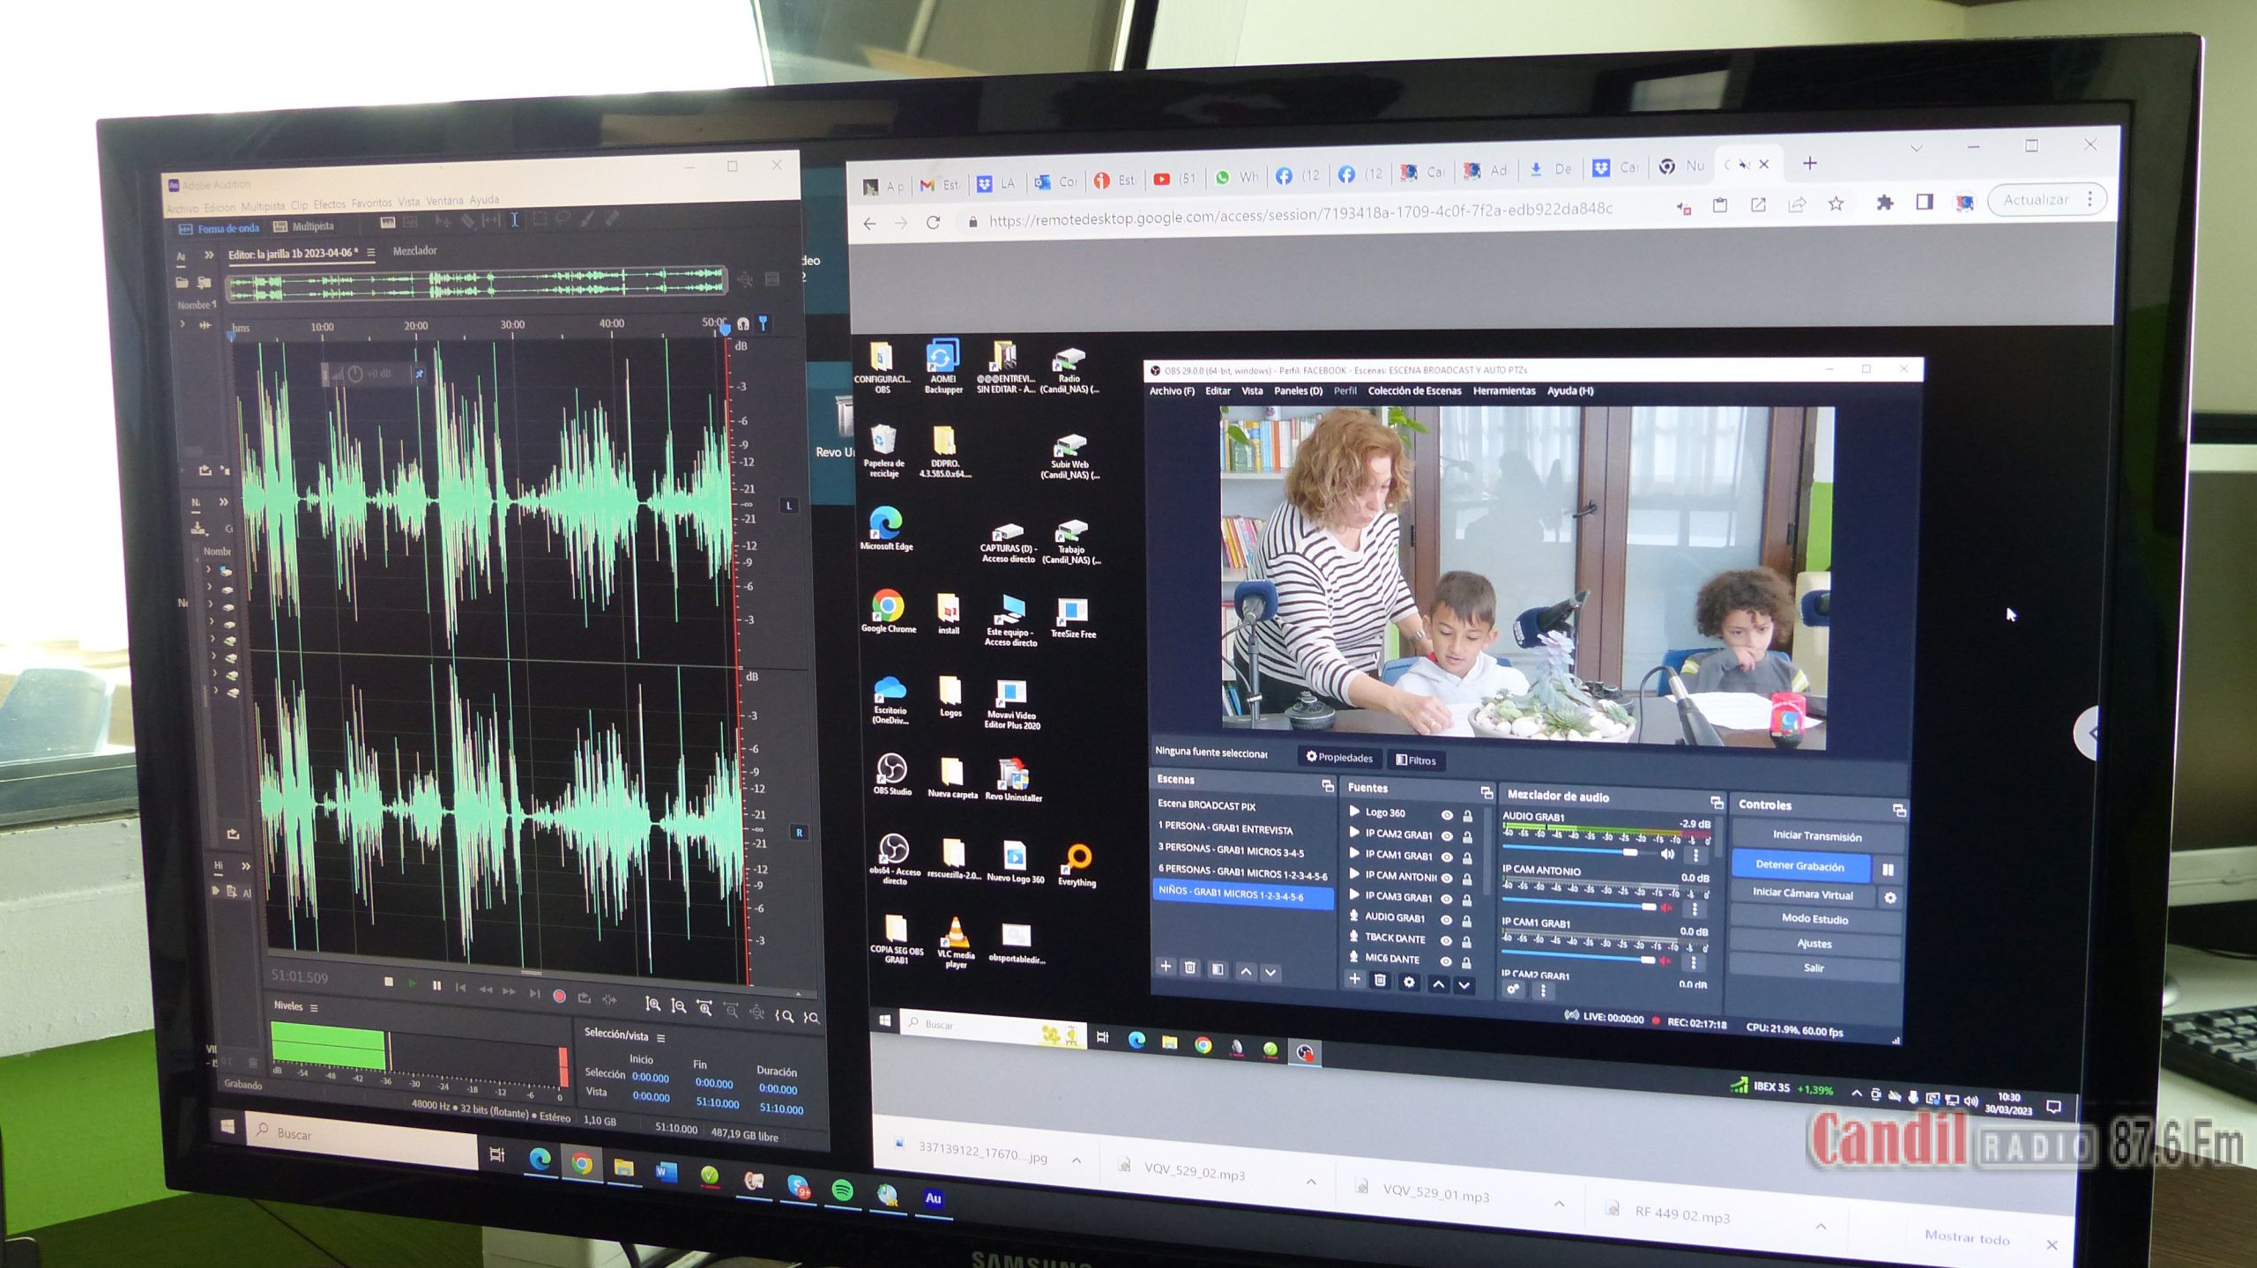Hide the AUDIO GRAB1 source in OBS
Viewport: 2257px width, 1268px height.
pos(1446,919)
